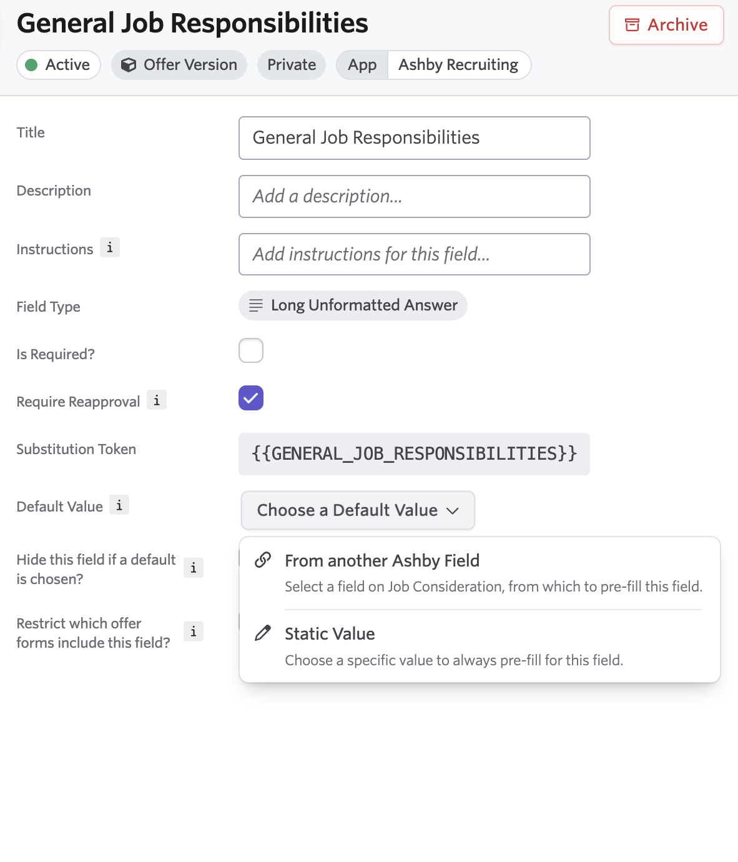Image resolution: width=738 pixels, height=862 pixels.
Task: Click info icon beside Restrict which offer forms
Action: (194, 632)
